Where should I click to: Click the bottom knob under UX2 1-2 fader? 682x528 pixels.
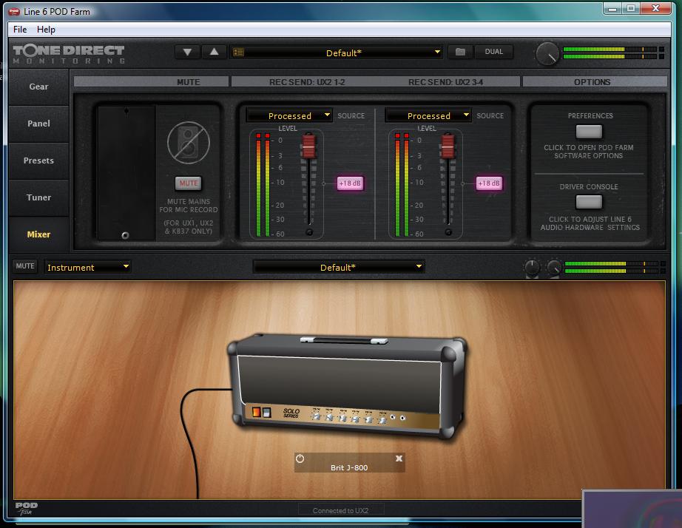(309, 232)
